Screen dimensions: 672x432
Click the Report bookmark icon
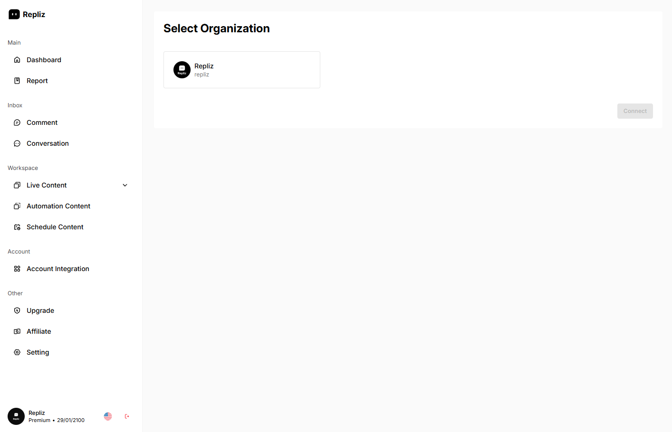click(x=17, y=81)
